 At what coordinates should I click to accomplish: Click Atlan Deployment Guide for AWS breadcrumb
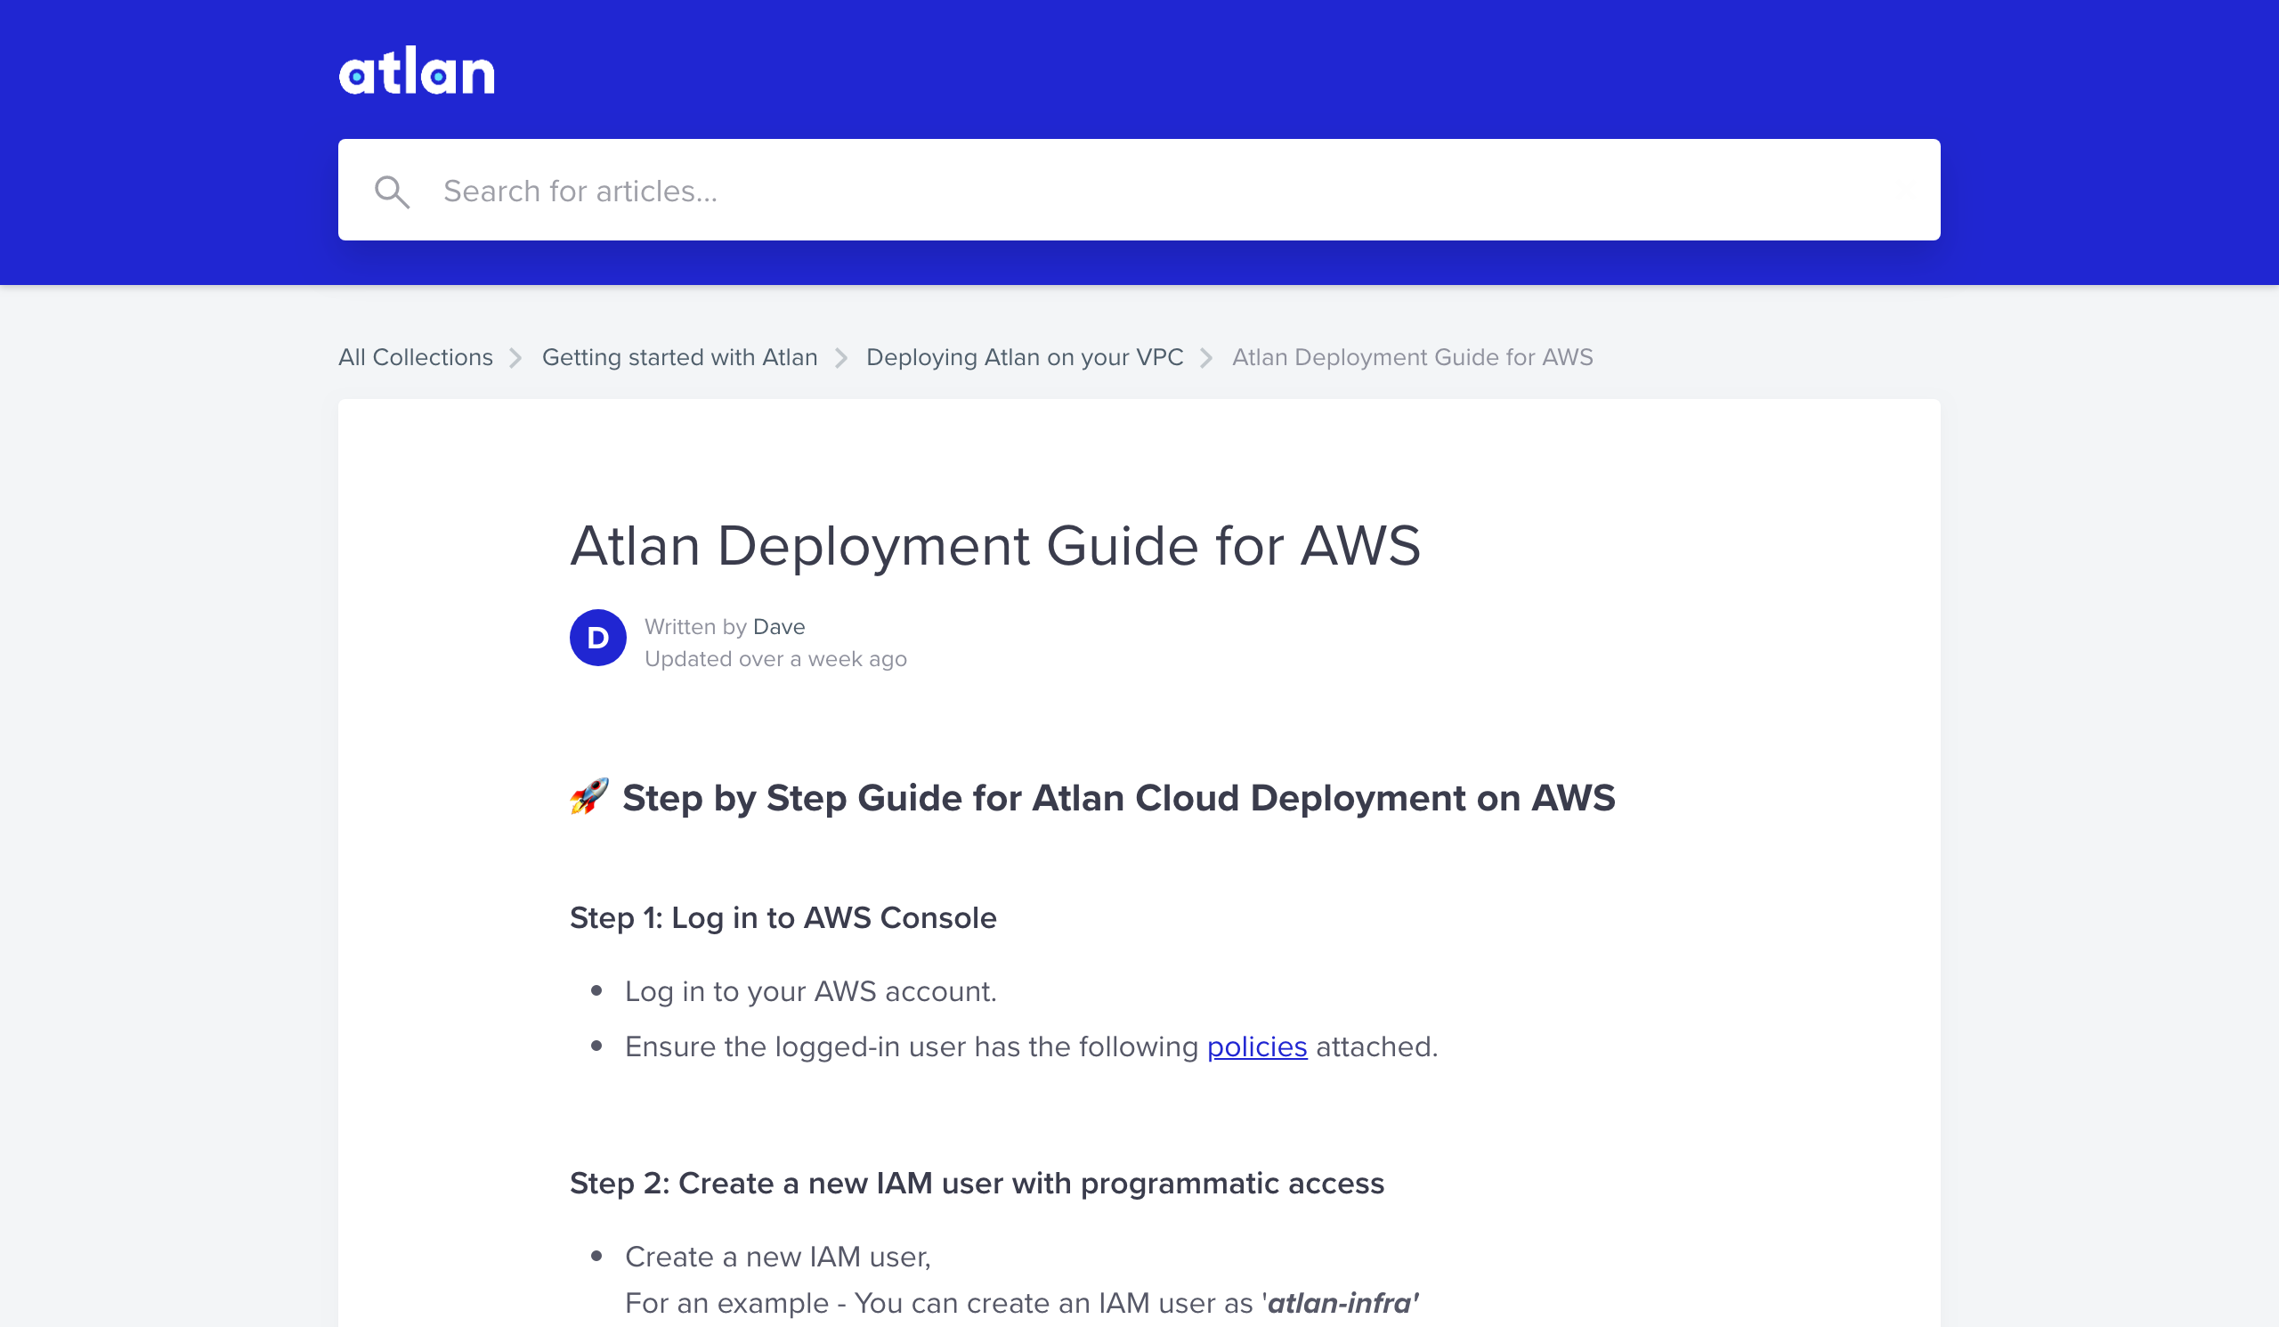coord(1412,357)
